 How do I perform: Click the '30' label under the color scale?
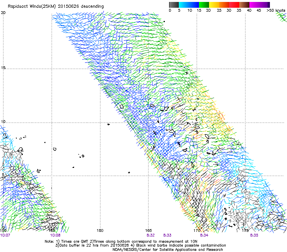(x=229, y=10)
